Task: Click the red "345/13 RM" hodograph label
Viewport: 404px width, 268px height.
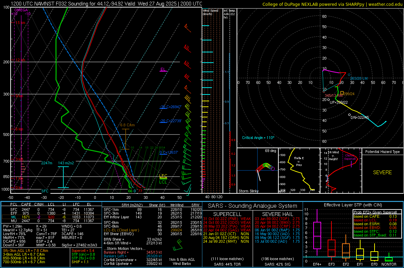Action: click(333, 95)
